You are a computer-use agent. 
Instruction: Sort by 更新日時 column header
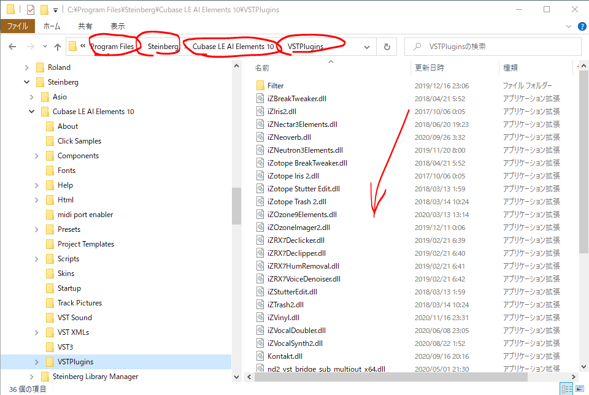click(429, 68)
